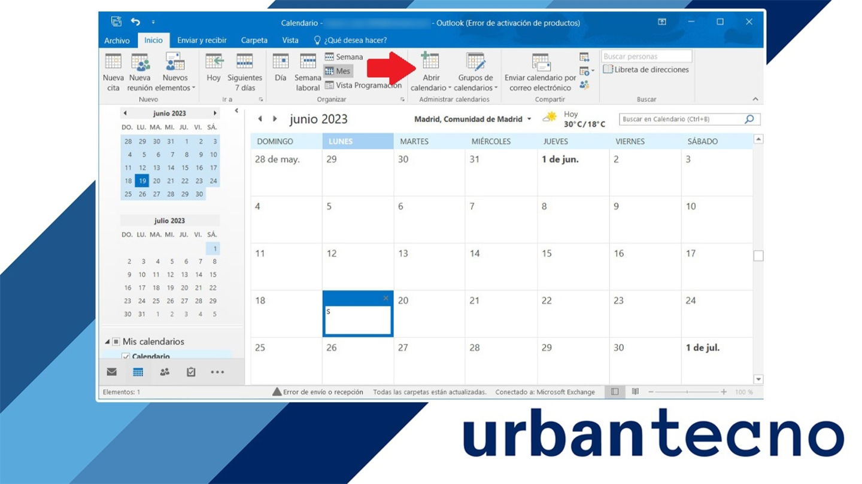Open Tasks from the navigation bar
This screenshot has width=862, height=484.
191,372
